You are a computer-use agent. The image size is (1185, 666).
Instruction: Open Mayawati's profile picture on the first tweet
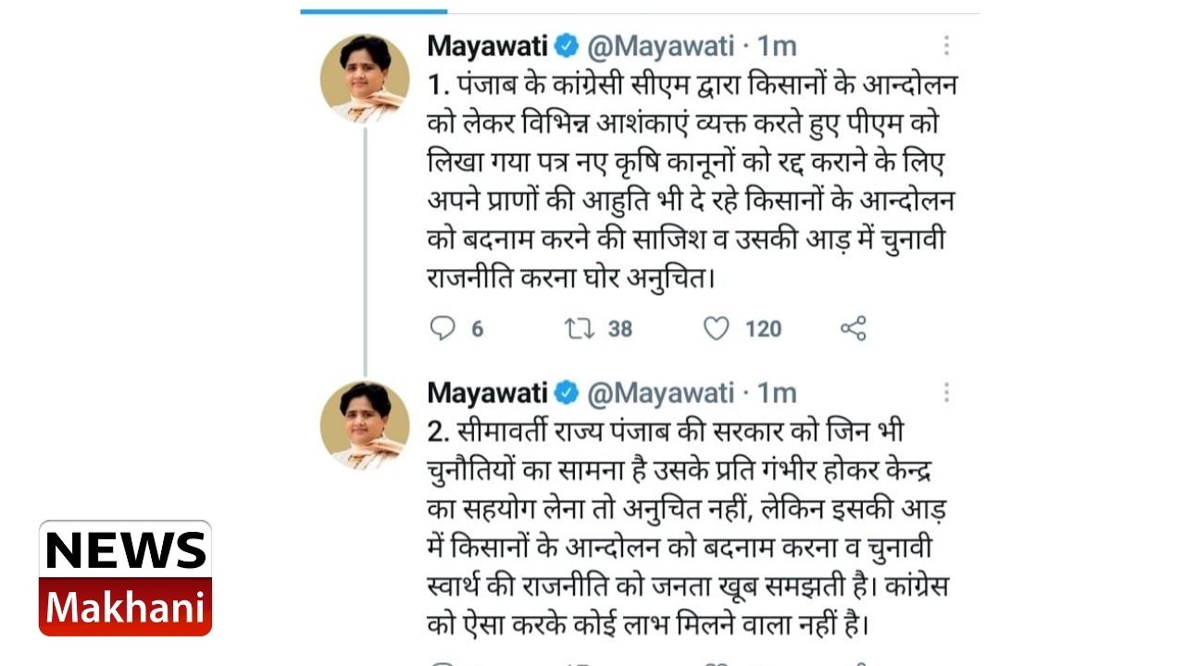click(x=365, y=79)
